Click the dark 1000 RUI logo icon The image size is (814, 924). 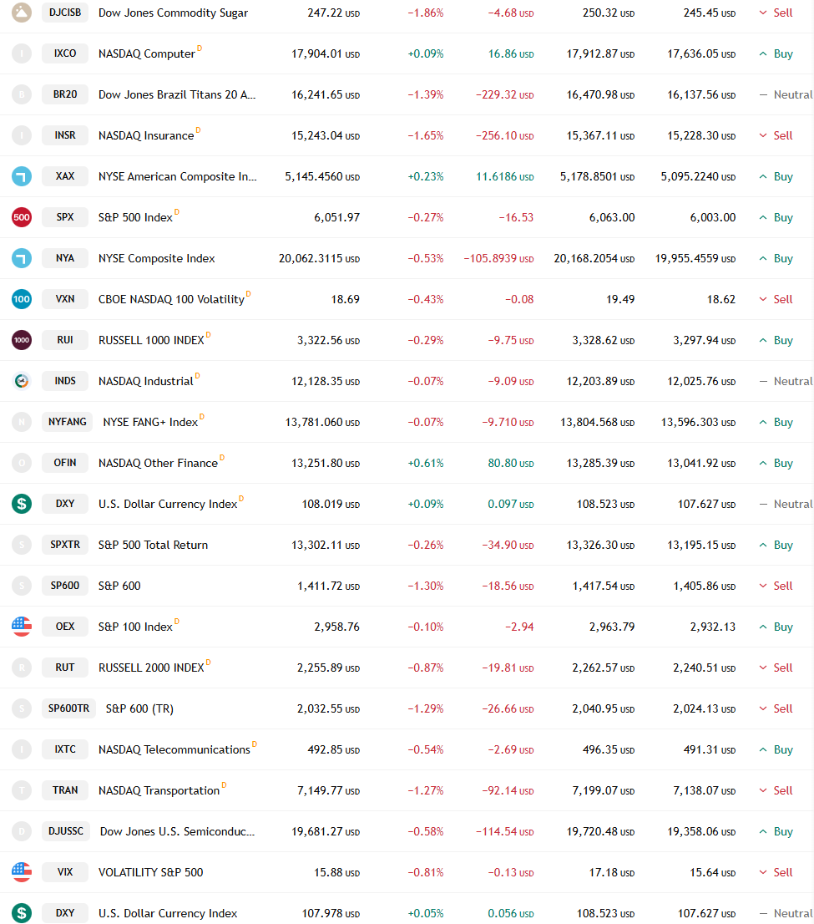(x=22, y=340)
